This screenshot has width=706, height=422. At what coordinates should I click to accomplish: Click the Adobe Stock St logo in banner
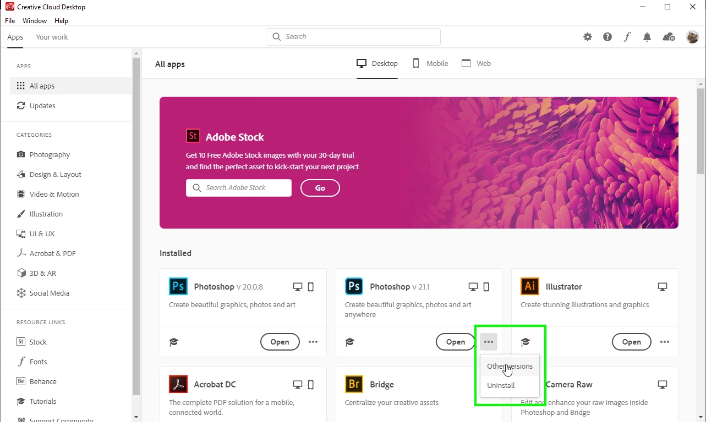[193, 136]
